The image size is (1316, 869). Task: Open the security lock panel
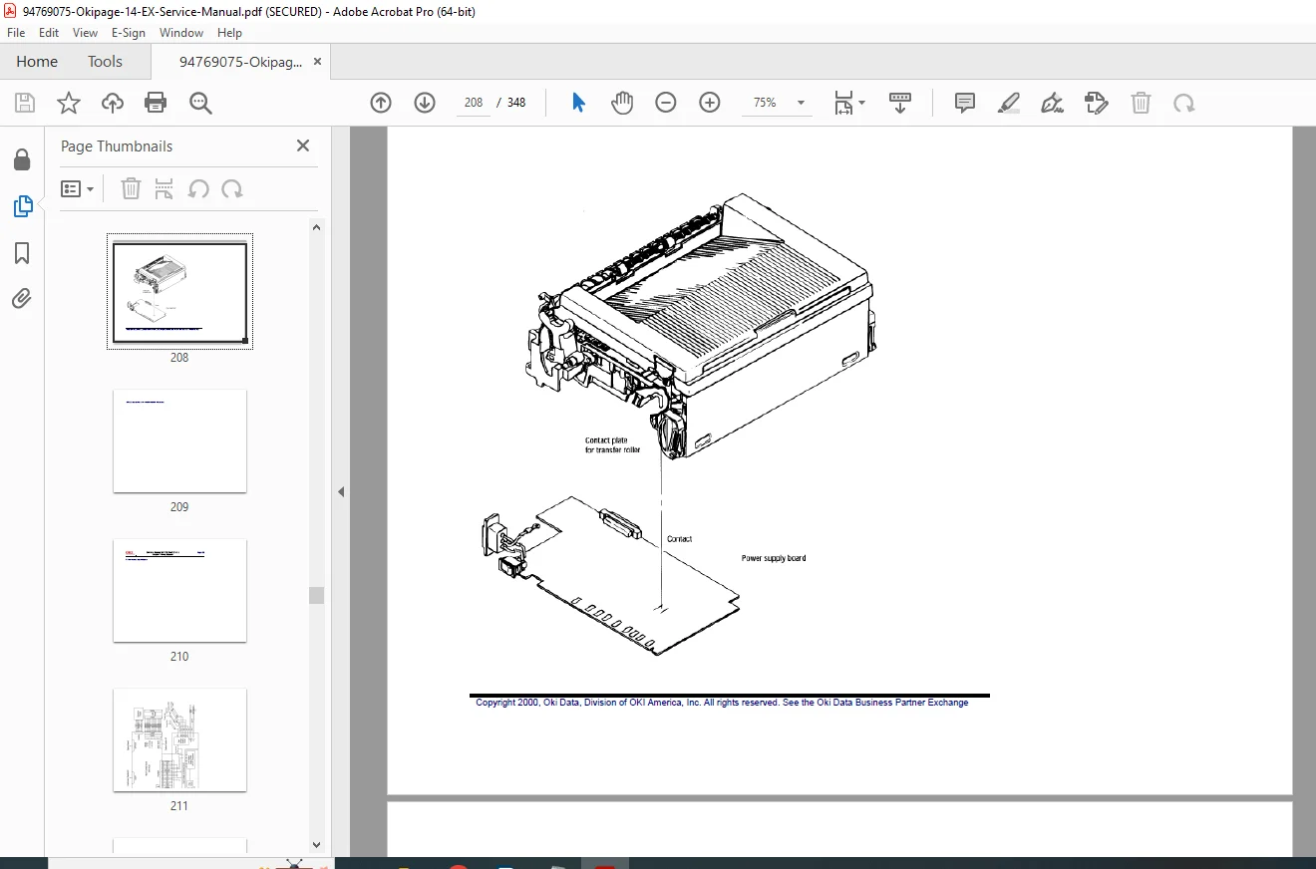tap(22, 160)
